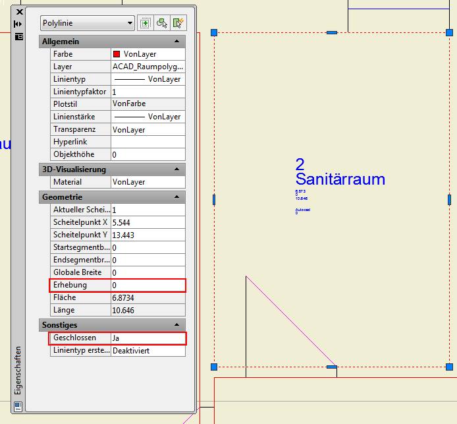Click the Toggle PICKADD value icon
The height and width of the screenshot is (424, 457).
pos(145,23)
